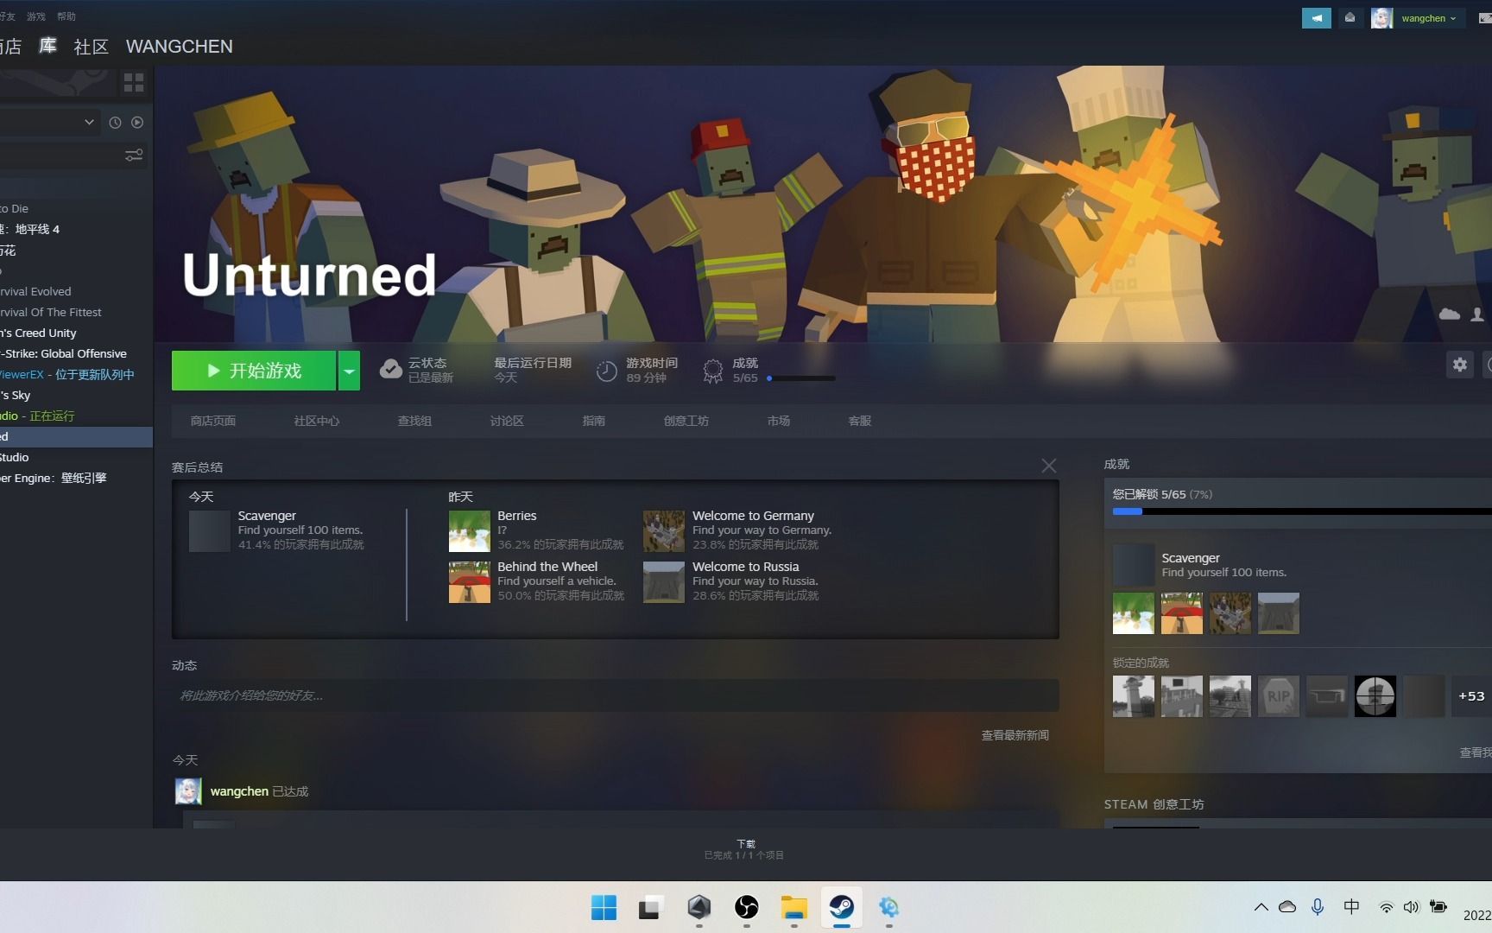Open the 社区 community menu
This screenshot has height=933, width=1492.
pos(92,47)
